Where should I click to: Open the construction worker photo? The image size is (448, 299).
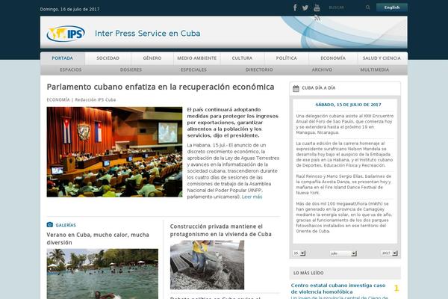207,265
